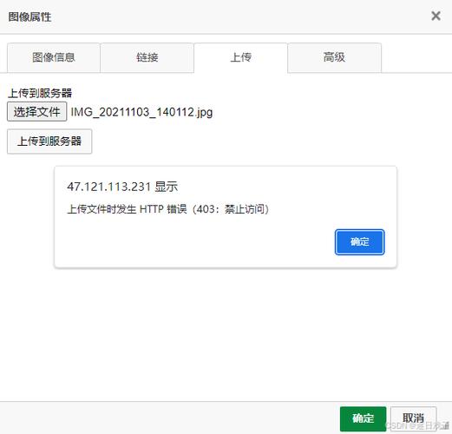Screen dimensions: 452x434
Task: Click the error message 上传文件时发生 HTTP 错误
Action: click(x=127, y=209)
